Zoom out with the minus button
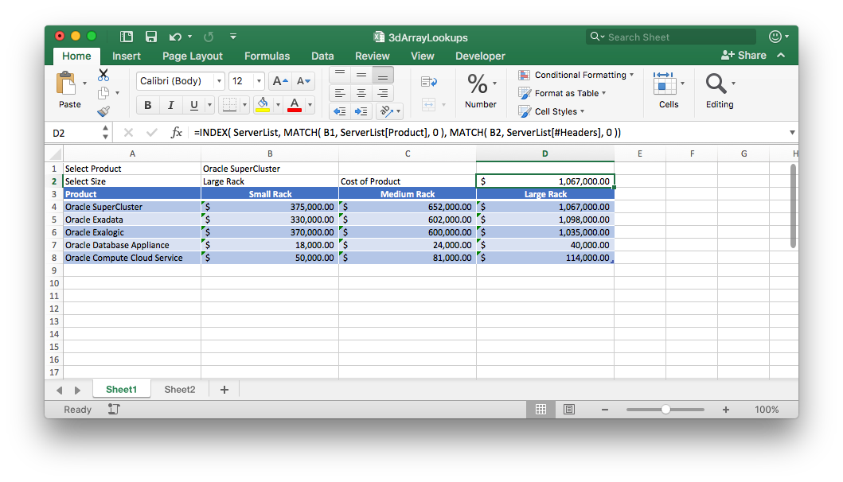 [x=605, y=410]
